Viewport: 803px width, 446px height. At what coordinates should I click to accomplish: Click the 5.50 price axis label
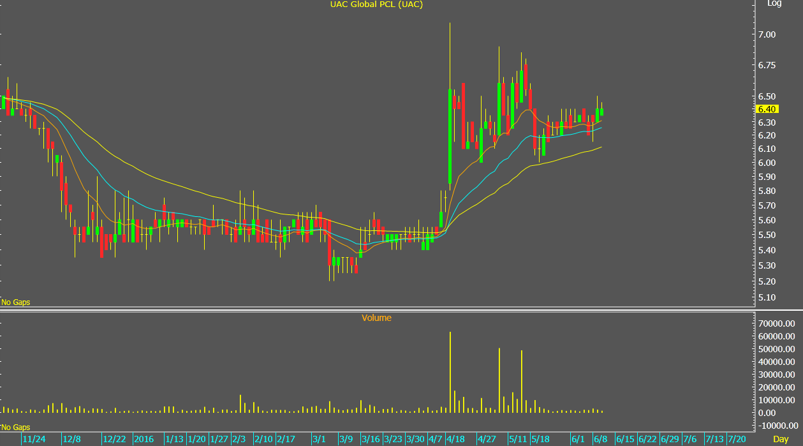click(767, 235)
